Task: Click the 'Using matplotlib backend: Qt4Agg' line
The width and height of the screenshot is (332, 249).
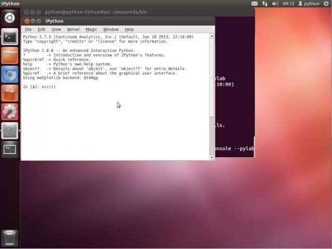Action: click(x=60, y=78)
